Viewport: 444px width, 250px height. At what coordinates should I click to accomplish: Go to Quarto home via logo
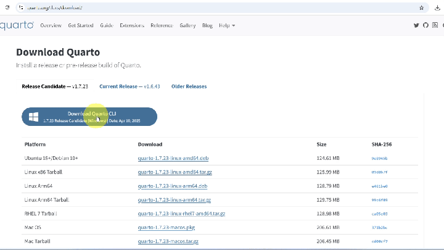(x=17, y=25)
